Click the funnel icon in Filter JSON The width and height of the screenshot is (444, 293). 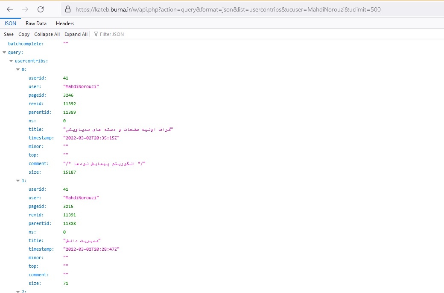(96, 34)
